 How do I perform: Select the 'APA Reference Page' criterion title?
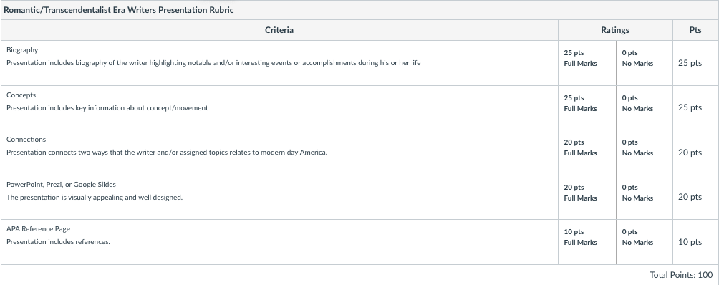tap(38, 228)
